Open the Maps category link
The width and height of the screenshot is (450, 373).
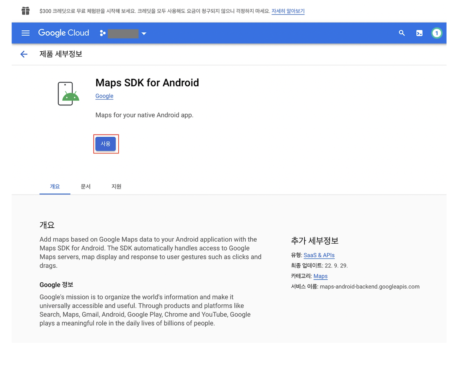(320, 276)
